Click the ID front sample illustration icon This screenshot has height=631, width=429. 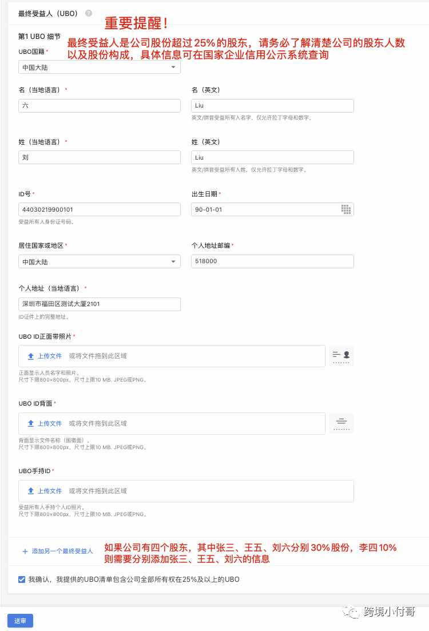tap(341, 356)
